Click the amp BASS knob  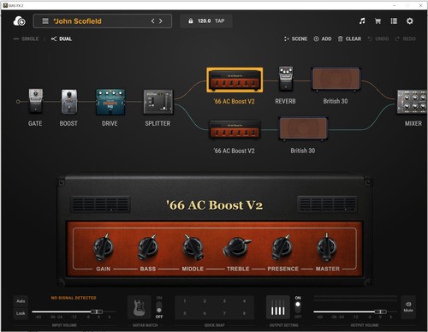(x=148, y=247)
